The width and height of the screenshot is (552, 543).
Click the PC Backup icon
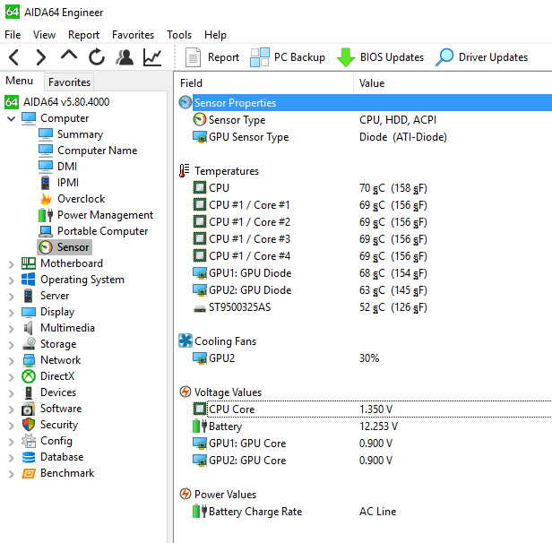(x=260, y=57)
